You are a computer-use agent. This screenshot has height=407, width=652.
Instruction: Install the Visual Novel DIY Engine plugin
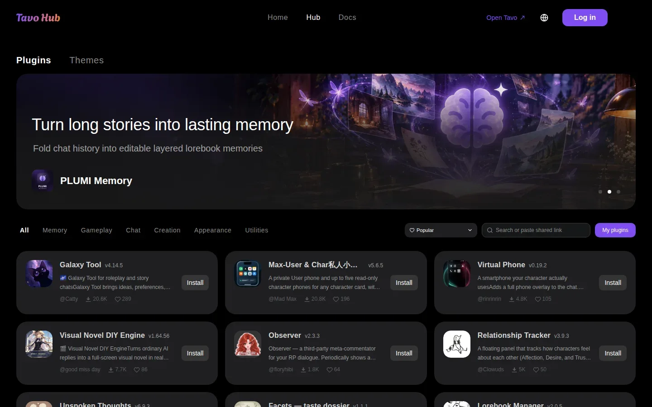click(195, 353)
